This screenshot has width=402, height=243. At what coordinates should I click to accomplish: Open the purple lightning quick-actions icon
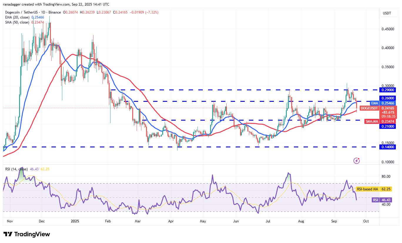click(356, 161)
